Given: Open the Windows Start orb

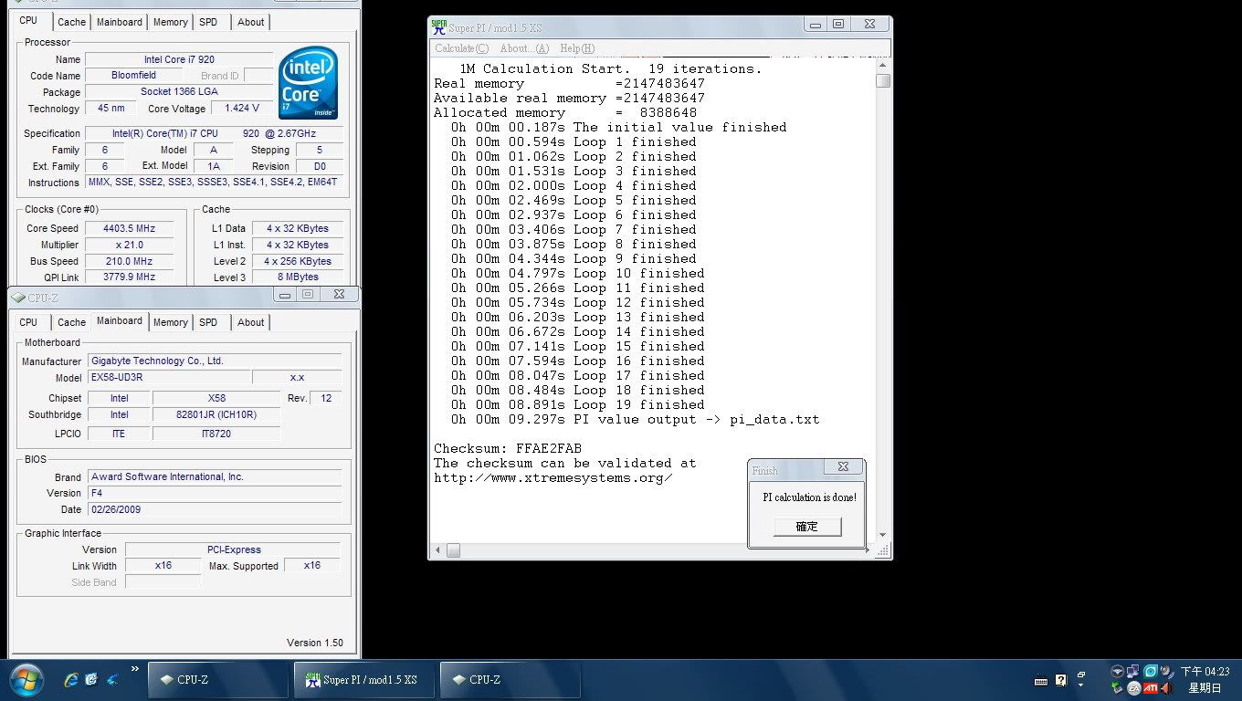Looking at the screenshot, I should tap(26, 680).
